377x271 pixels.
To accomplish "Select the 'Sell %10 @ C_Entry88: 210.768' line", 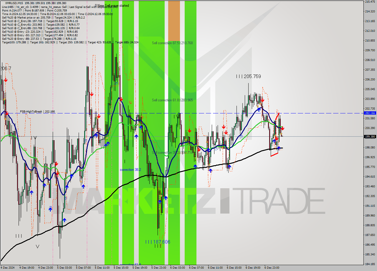I will (41, 28).
